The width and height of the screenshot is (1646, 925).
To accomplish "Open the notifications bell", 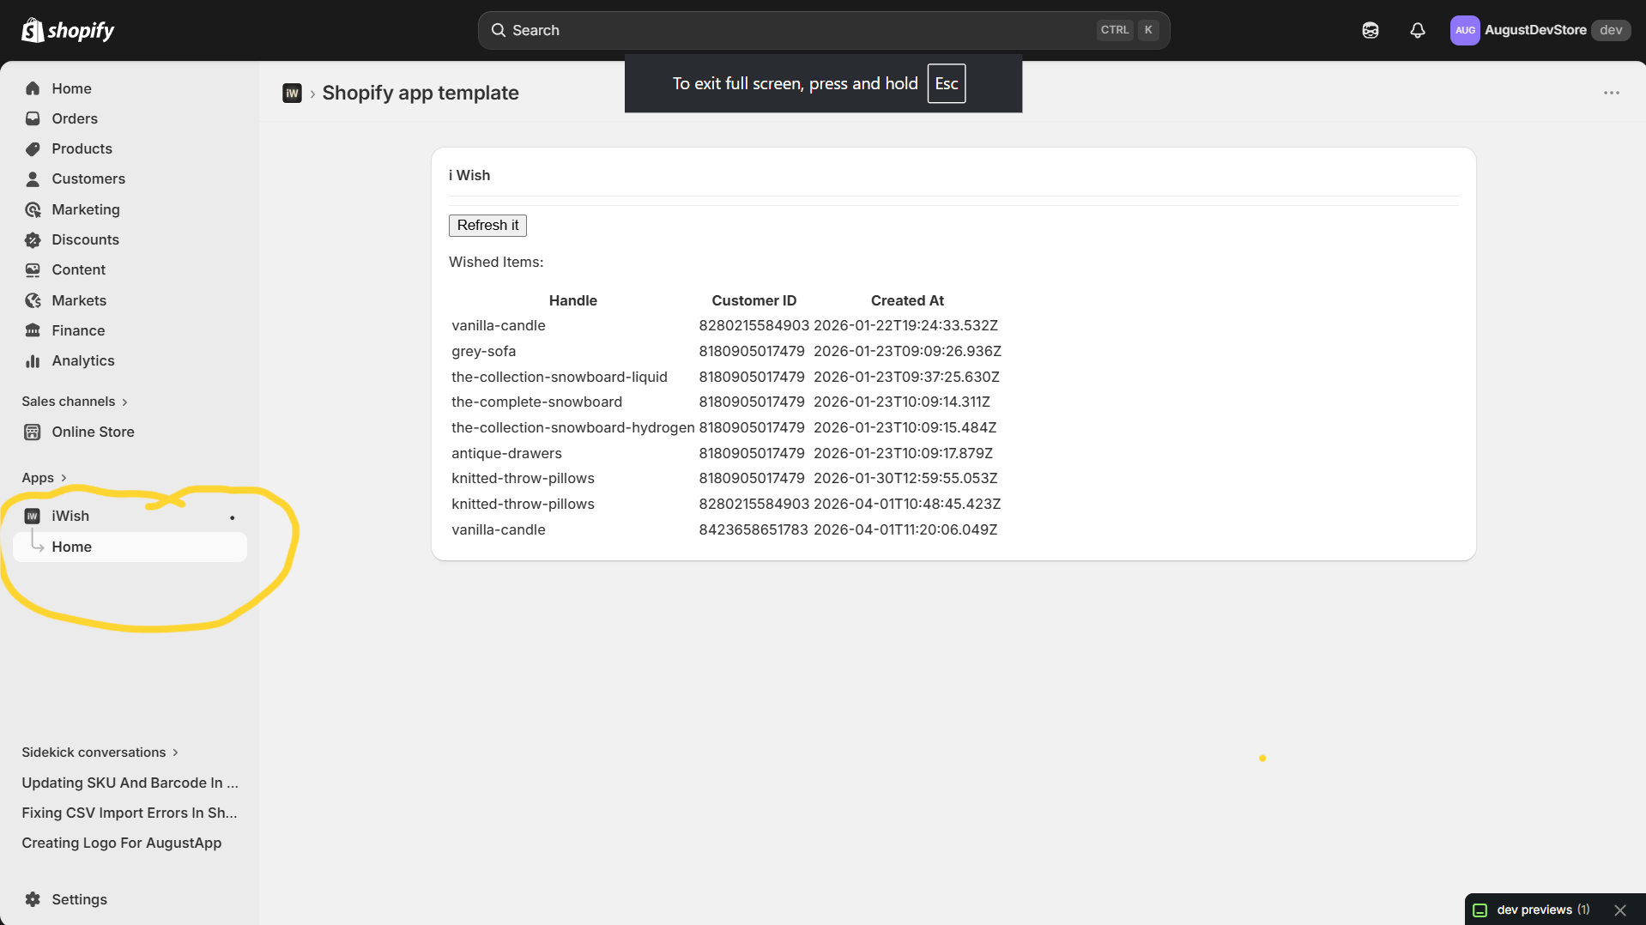I will click(x=1418, y=30).
